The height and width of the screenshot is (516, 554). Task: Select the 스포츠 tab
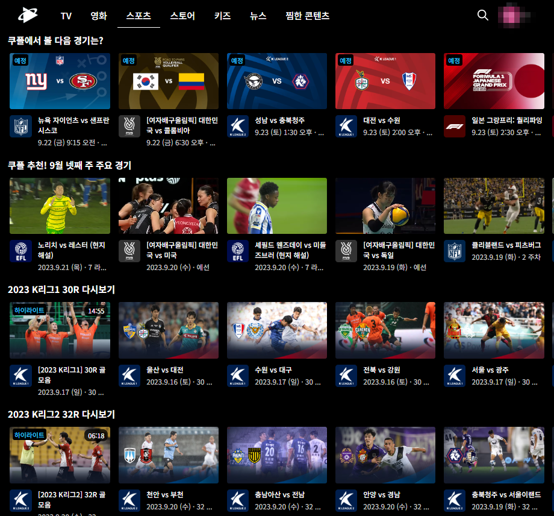coord(138,16)
